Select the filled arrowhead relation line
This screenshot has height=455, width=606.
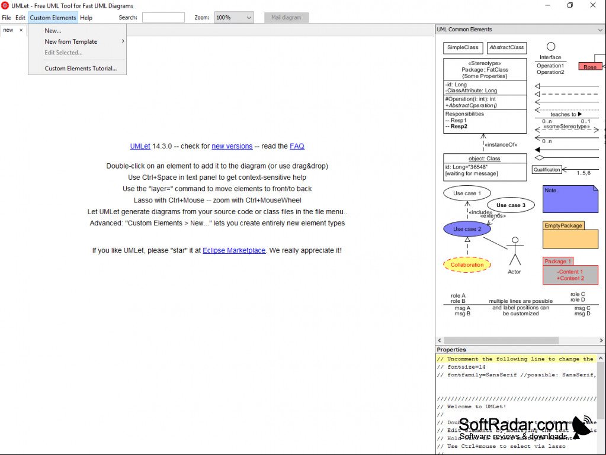tap(566, 149)
